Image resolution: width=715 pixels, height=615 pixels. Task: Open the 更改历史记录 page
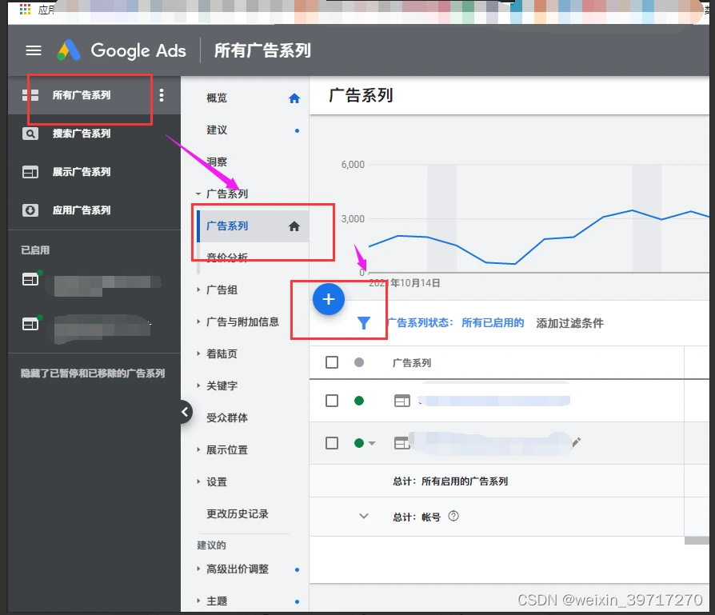tap(238, 513)
